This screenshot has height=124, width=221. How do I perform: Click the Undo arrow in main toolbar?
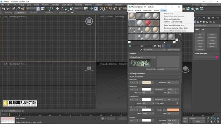(4, 9)
